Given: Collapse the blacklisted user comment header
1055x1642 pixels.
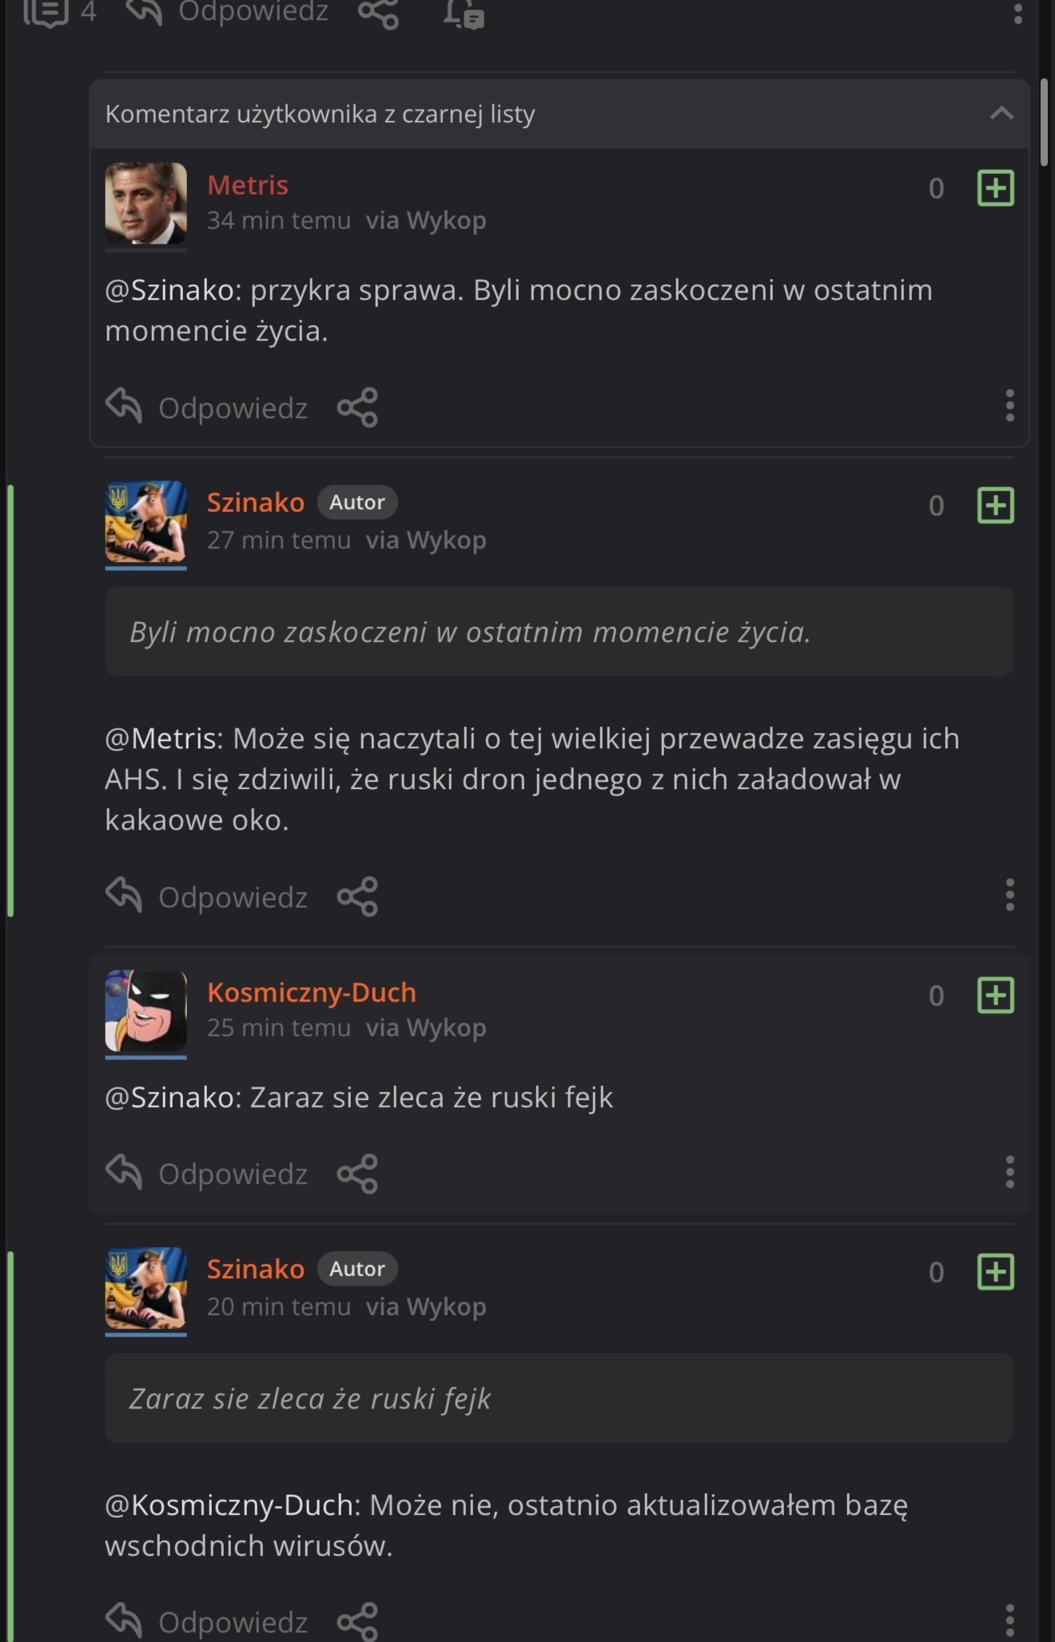Looking at the screenshot, I should [1001, 114].
